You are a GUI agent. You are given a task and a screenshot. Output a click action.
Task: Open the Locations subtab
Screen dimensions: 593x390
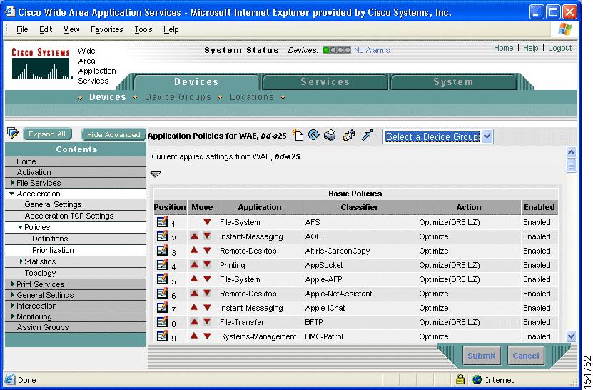pyautogui.click(x=251, y=97)
